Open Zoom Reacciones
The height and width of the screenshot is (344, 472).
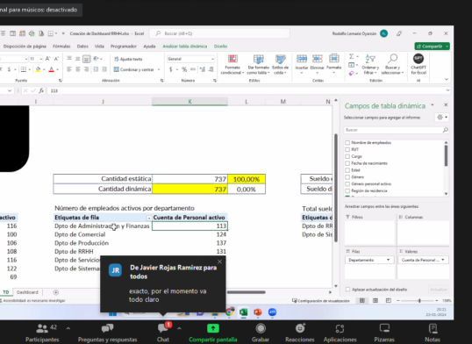[x=300, y=333]
